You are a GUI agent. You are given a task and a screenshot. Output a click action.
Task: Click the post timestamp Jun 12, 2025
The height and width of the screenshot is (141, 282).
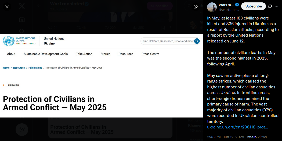(x=226, y=137)
